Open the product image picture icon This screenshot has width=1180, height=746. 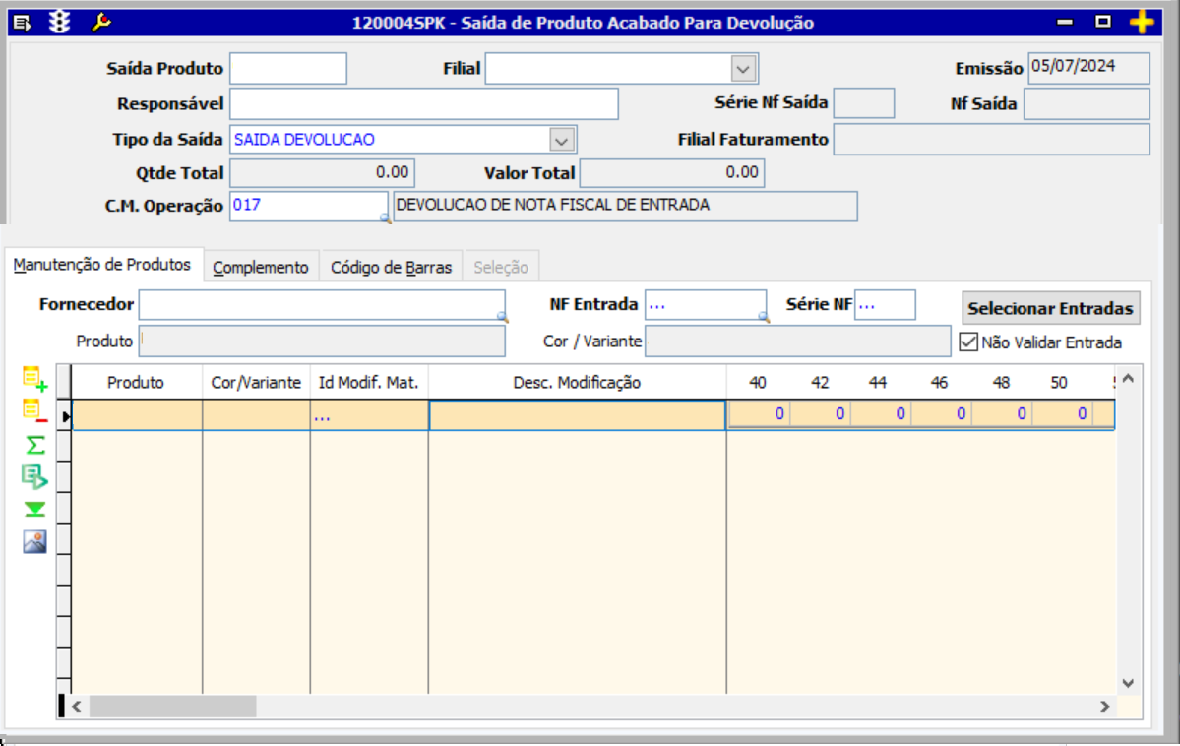coord(34,541)
